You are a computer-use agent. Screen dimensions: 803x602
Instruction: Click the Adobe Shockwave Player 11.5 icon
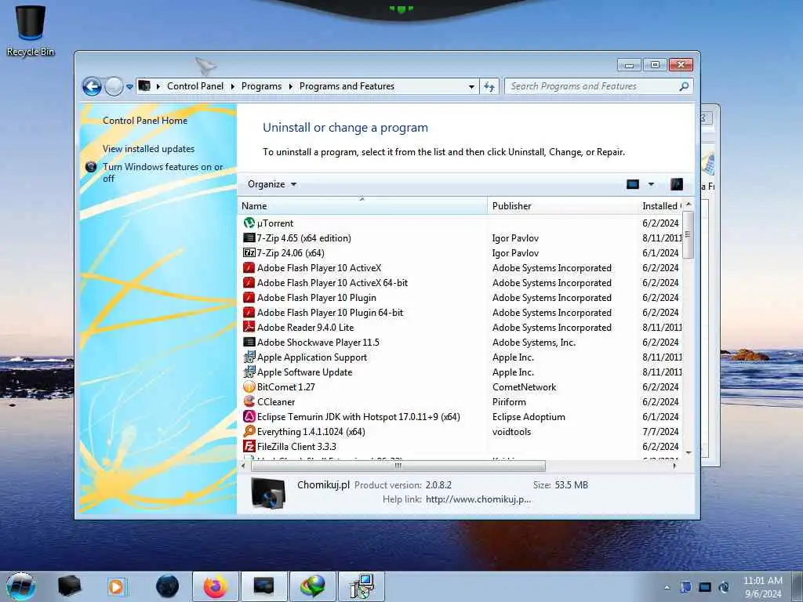[x=249, y=342]
